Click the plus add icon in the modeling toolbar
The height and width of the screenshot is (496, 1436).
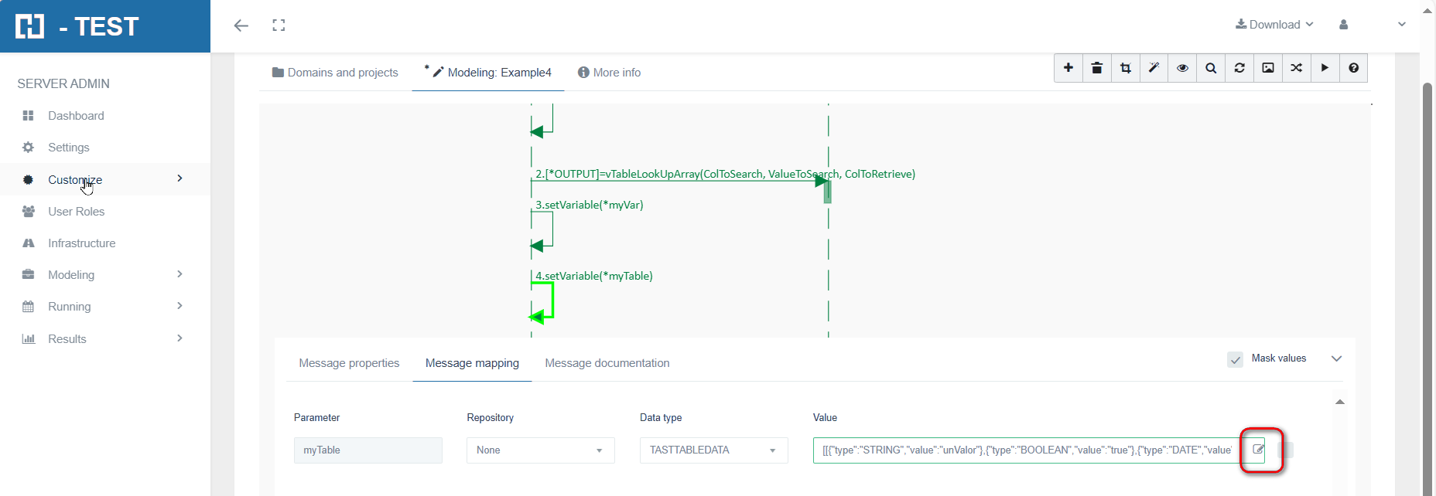point(1068,68)
